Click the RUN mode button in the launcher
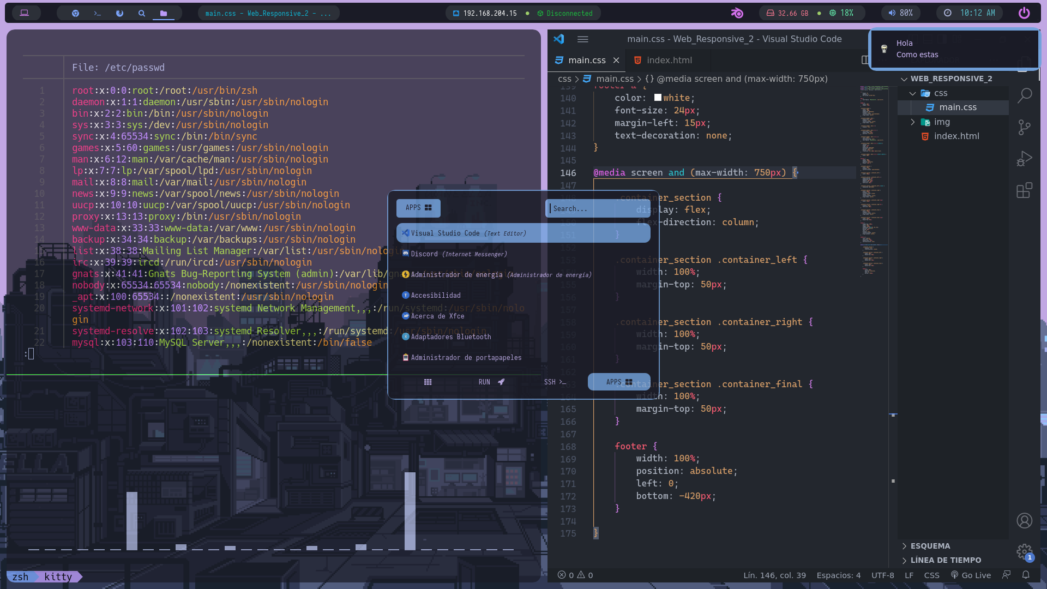1047x589 pixels. click(491, 382)
